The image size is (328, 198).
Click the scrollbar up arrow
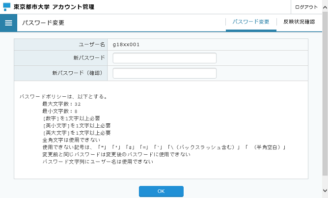(x=325, y=7)
